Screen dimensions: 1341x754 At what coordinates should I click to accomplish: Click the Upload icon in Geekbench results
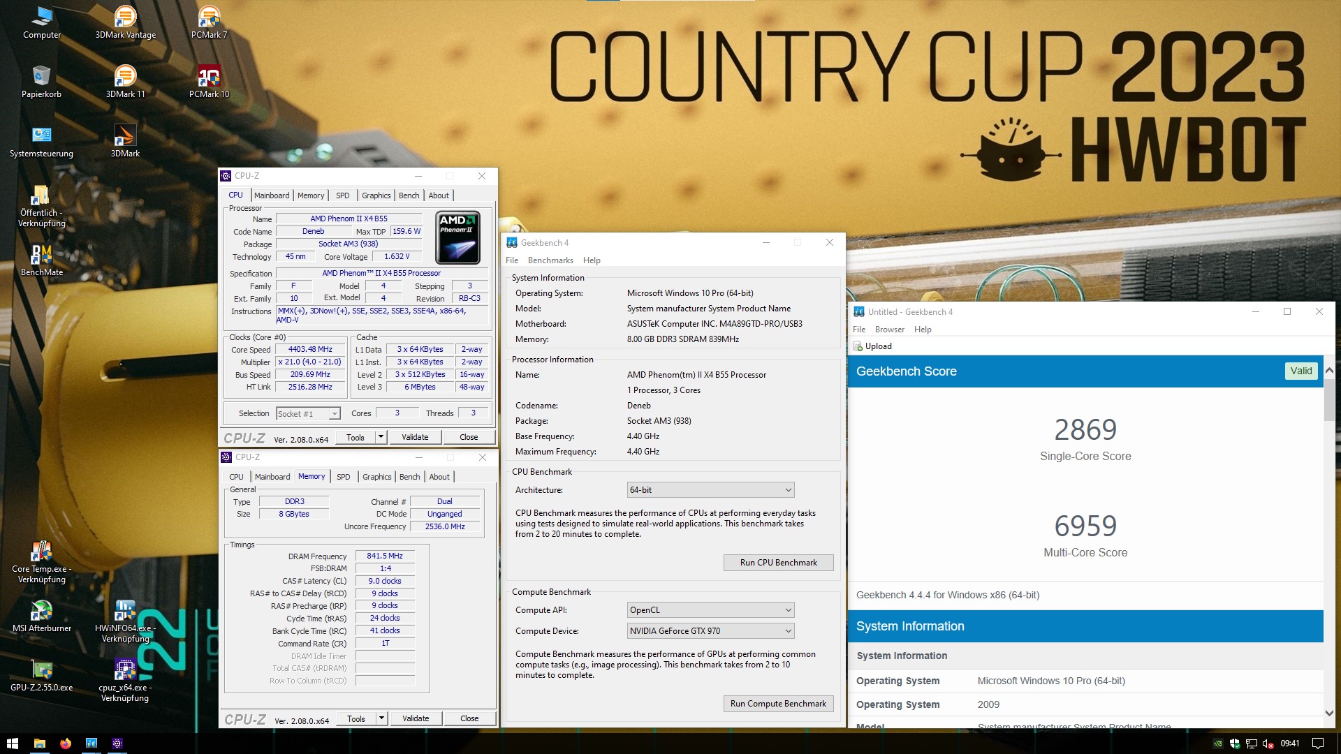[858, 346]
